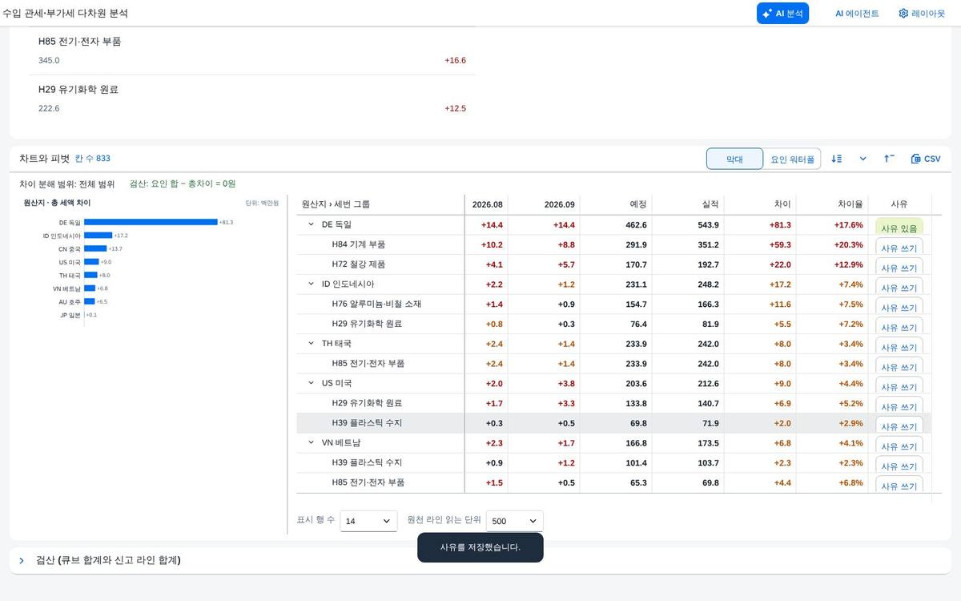This screenshot has height=601, width=961.
Task: Dismiss the 사유를 저장했습니다 toast
Action: pyautogui.click(x=480, y=547)
